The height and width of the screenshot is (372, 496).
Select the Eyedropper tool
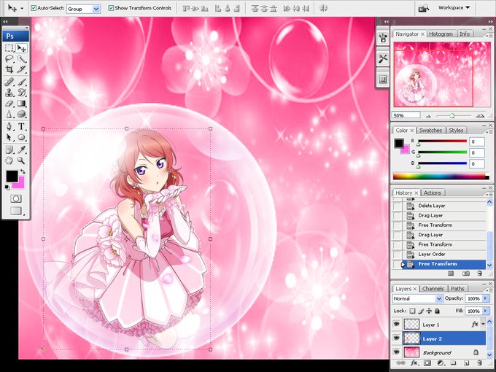click(x=21, y=150)
